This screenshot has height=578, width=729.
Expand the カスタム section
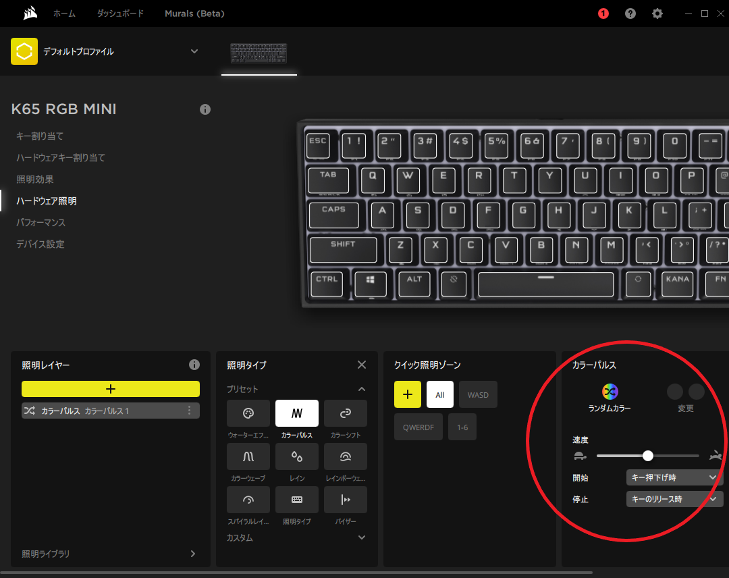pyautogui.click(x=362, y=537)
